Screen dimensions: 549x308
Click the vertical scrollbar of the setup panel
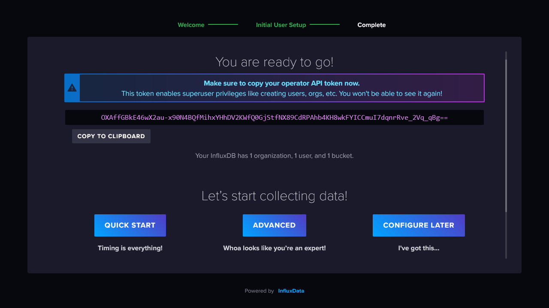pos(506,137)
